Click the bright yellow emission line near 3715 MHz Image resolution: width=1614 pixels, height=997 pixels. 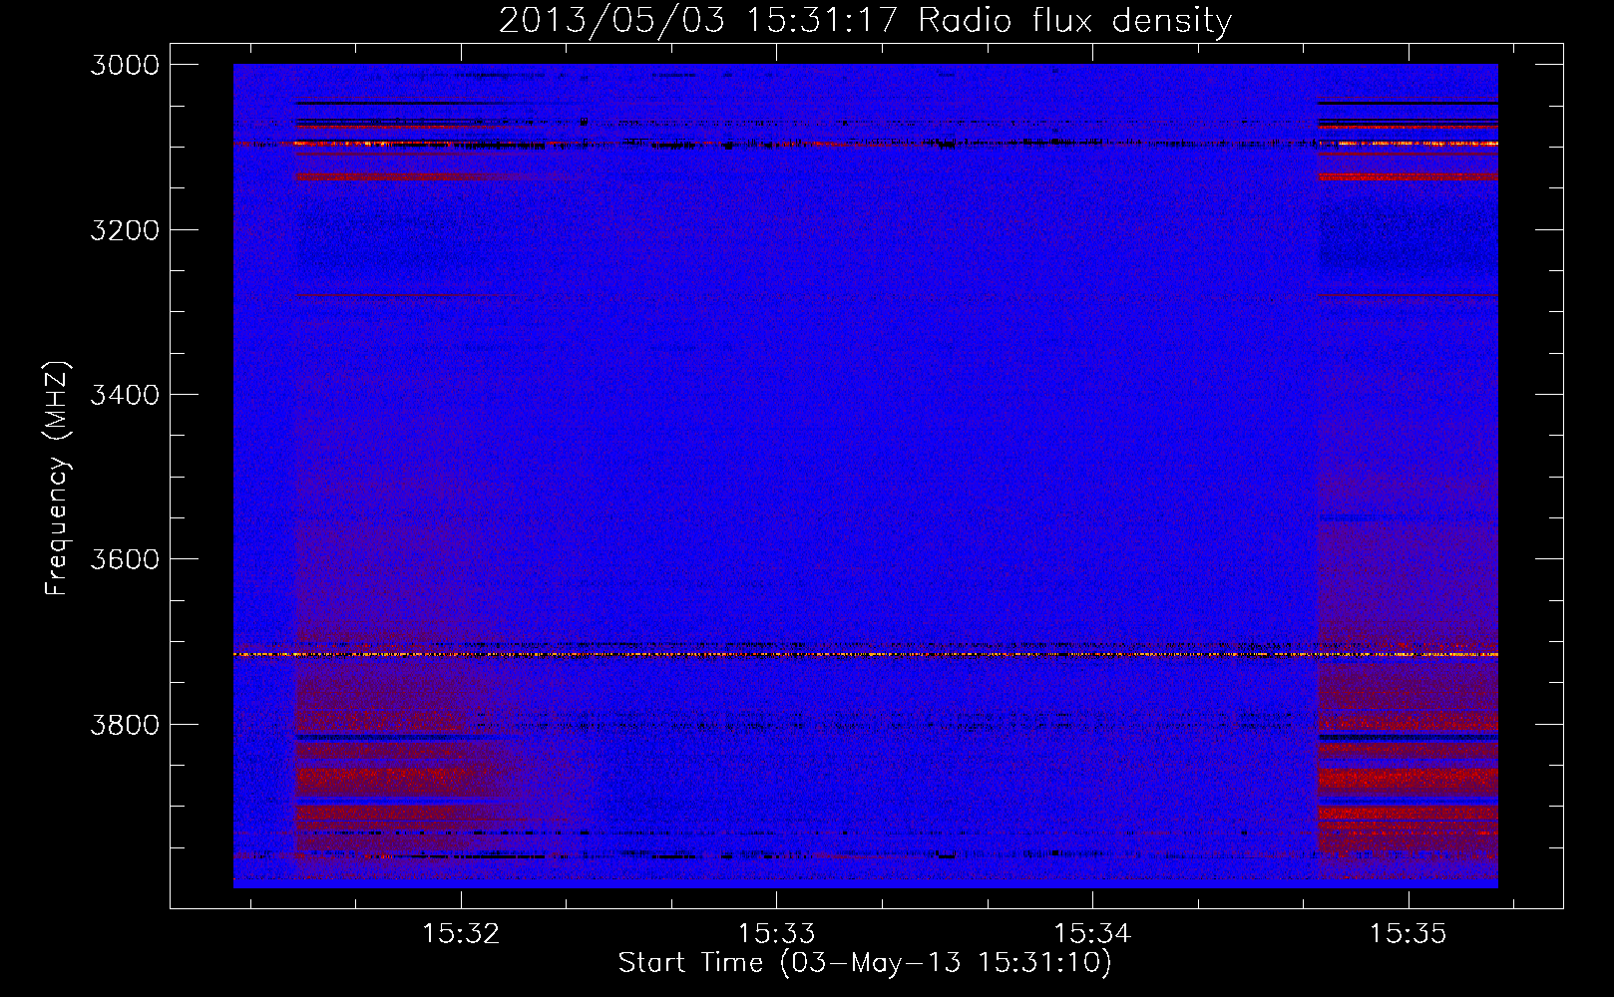pyautogui.click(x=865, y=654)
